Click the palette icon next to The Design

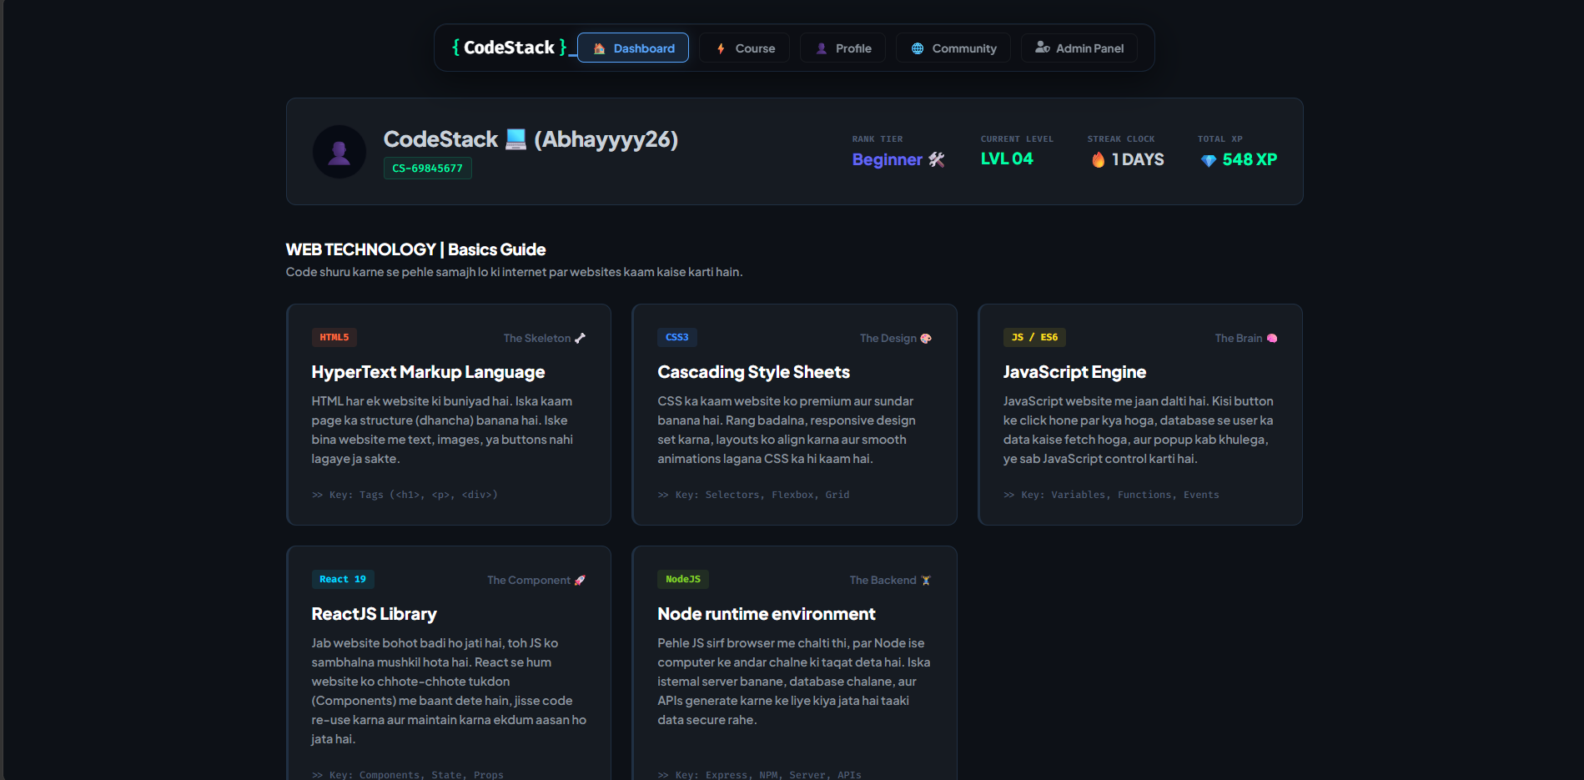coord(926,338)
